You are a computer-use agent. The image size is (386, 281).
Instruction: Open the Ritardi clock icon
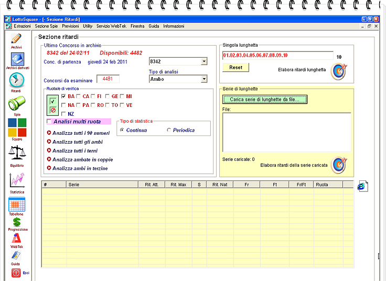click(17, 80)
